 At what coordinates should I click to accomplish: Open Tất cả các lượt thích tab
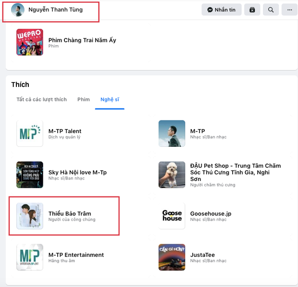pos(41,99)
